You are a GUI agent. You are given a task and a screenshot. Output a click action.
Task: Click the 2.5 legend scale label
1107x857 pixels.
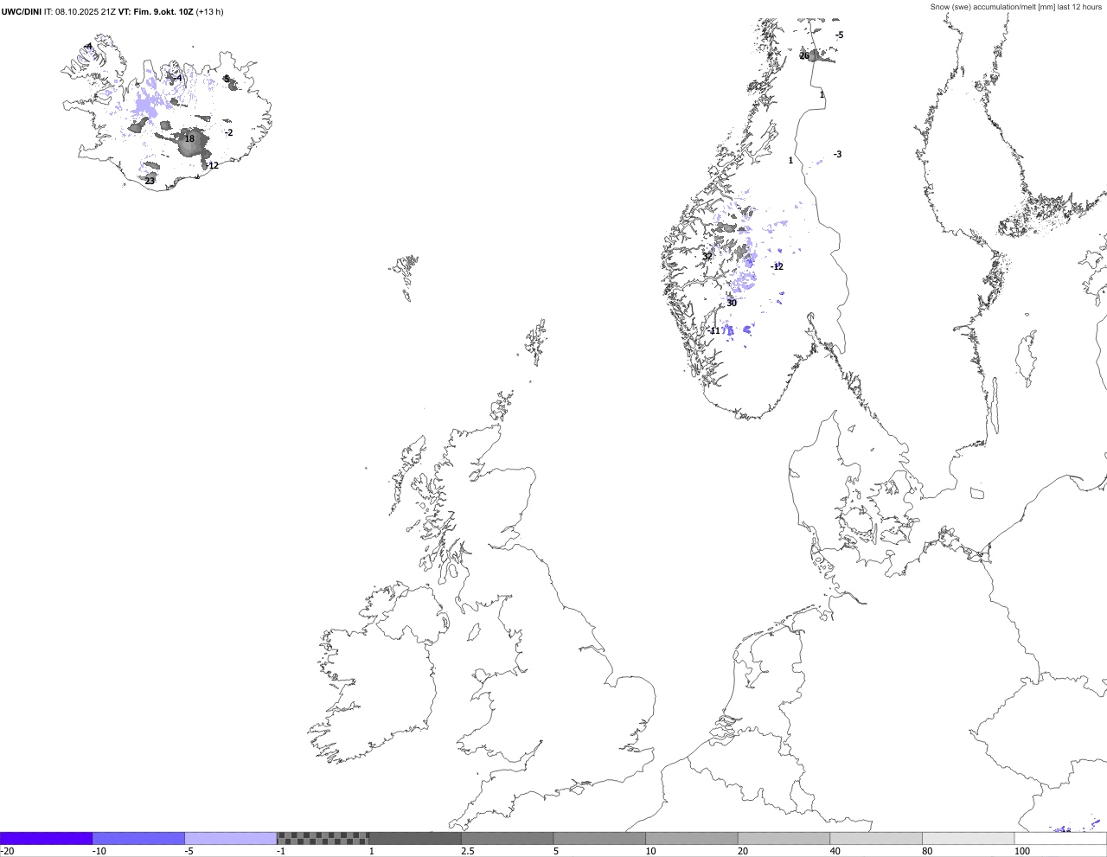[x=468, y=851]
